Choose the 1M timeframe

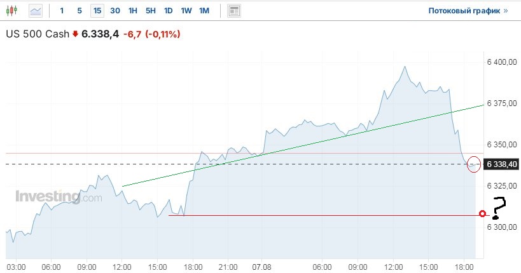204,11
